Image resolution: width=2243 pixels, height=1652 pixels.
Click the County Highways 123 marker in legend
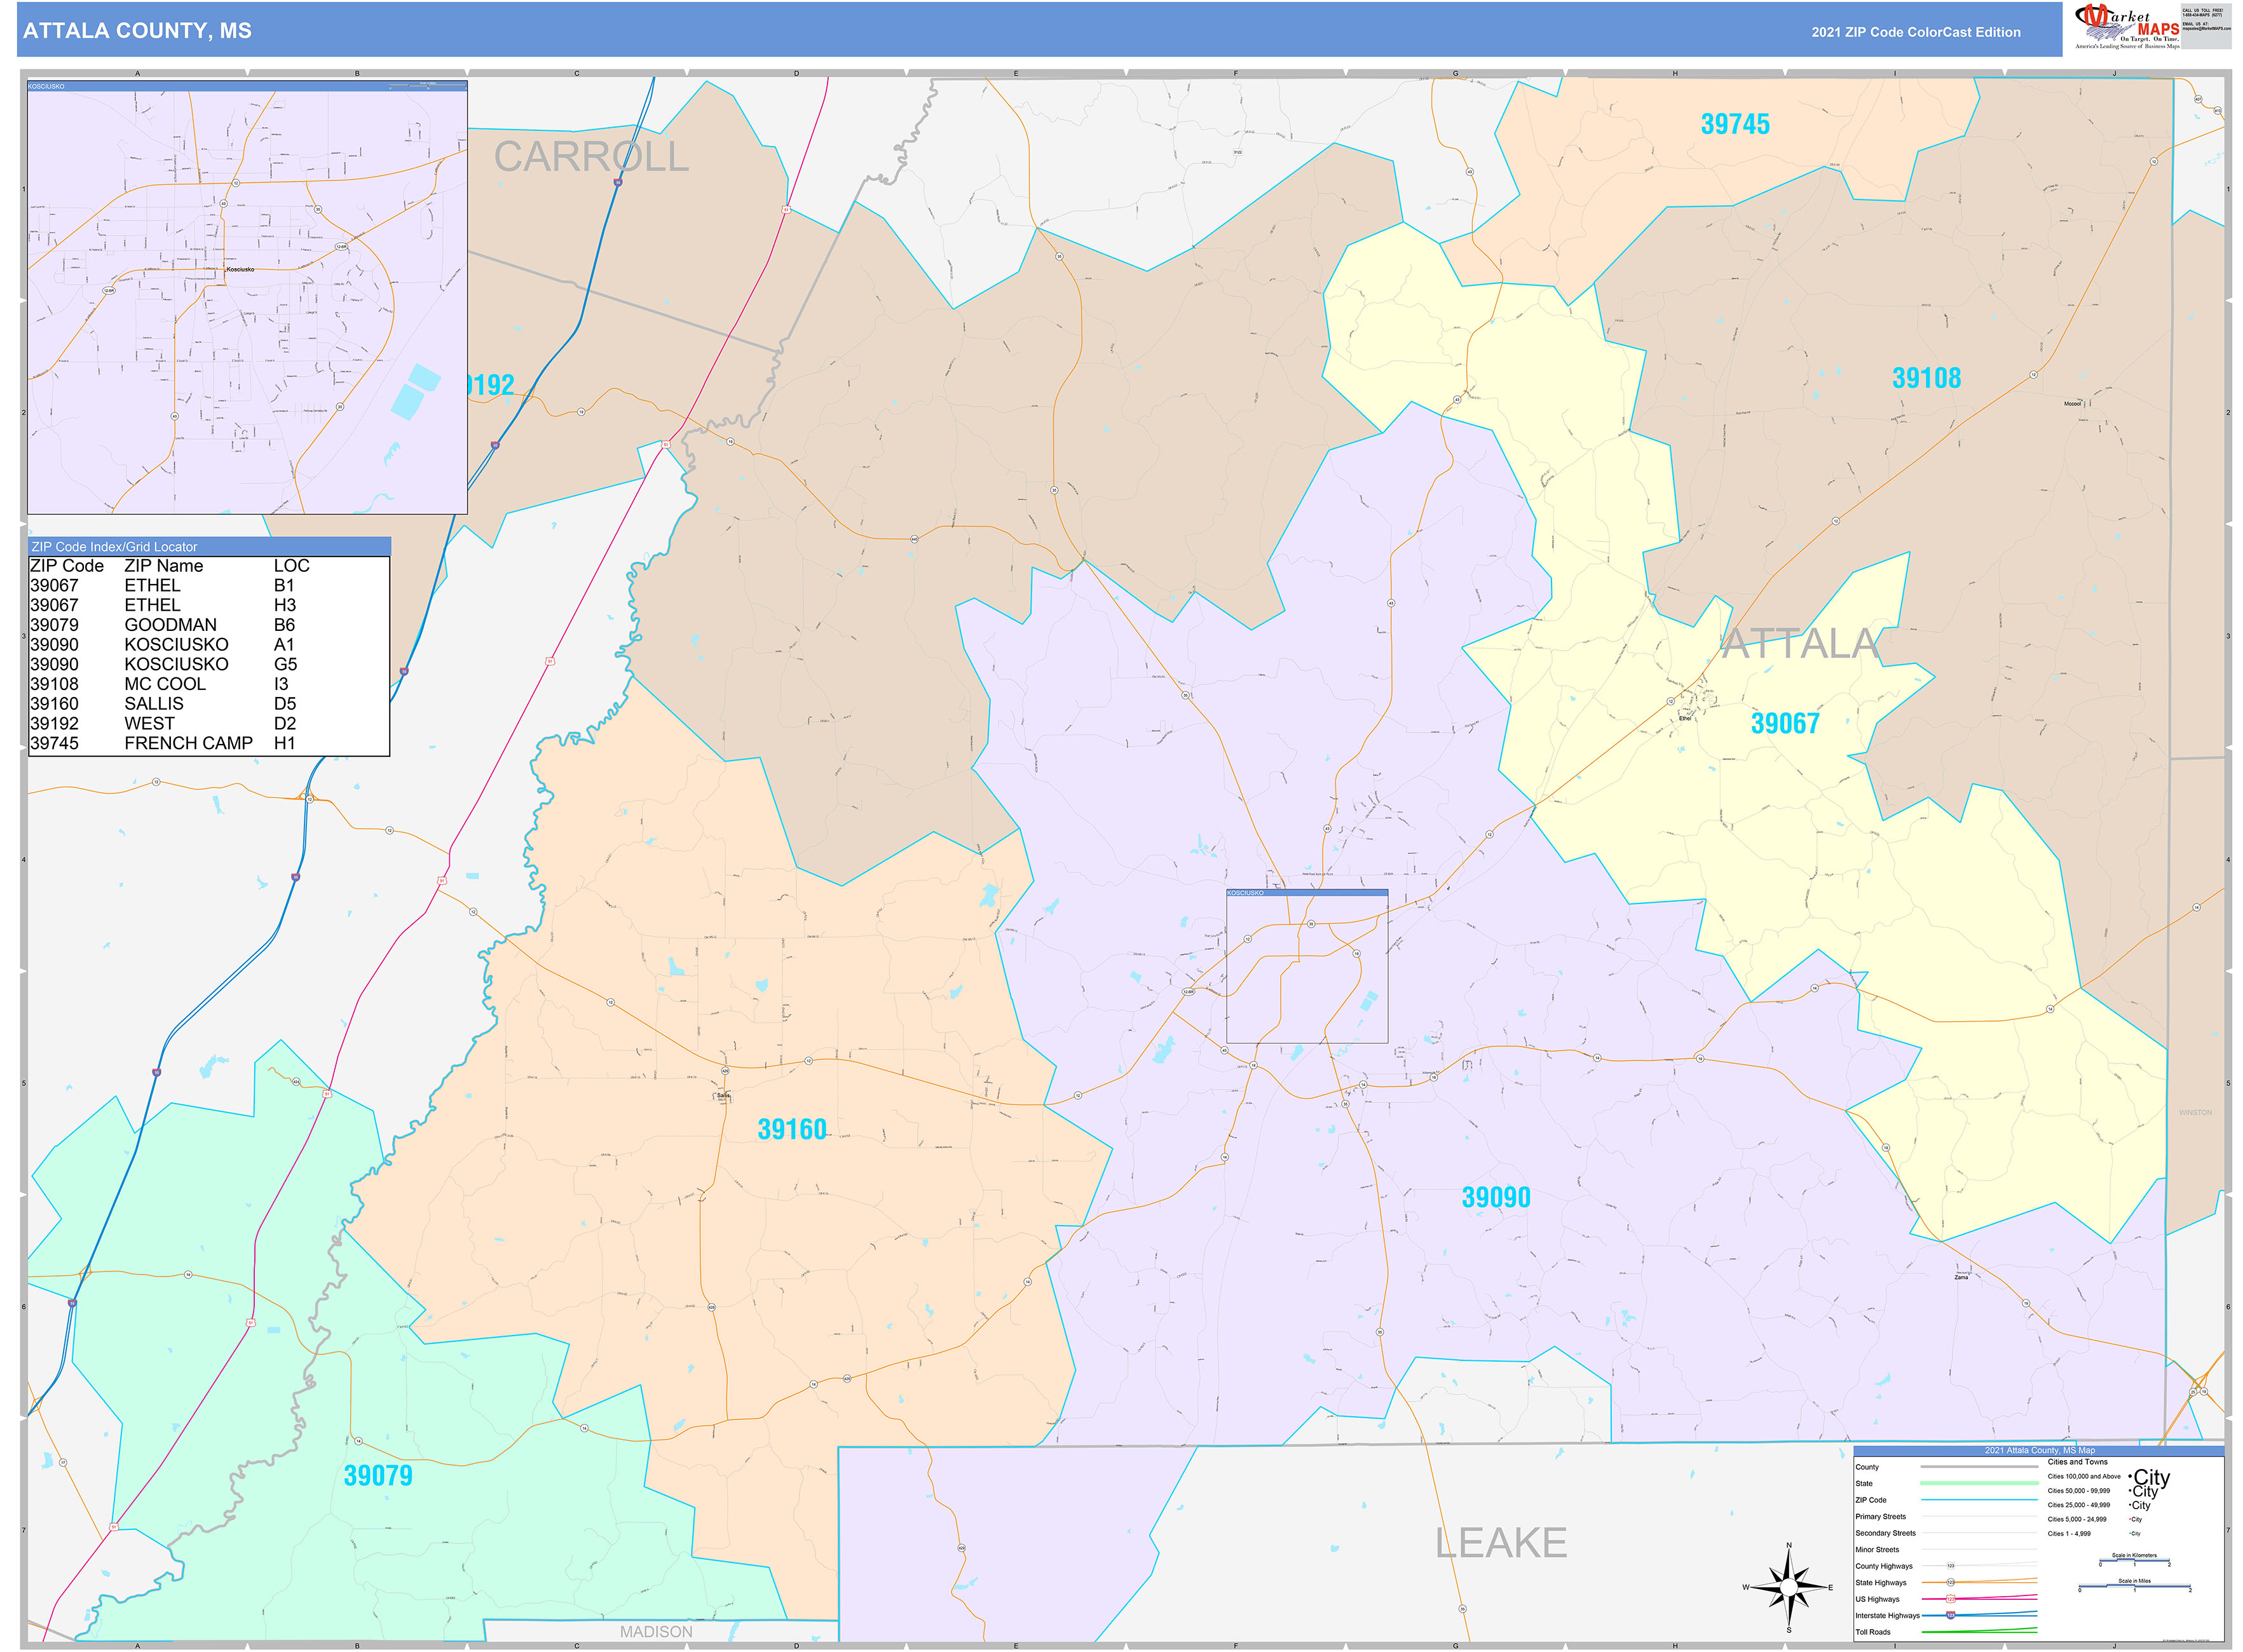[1951, 1566]
